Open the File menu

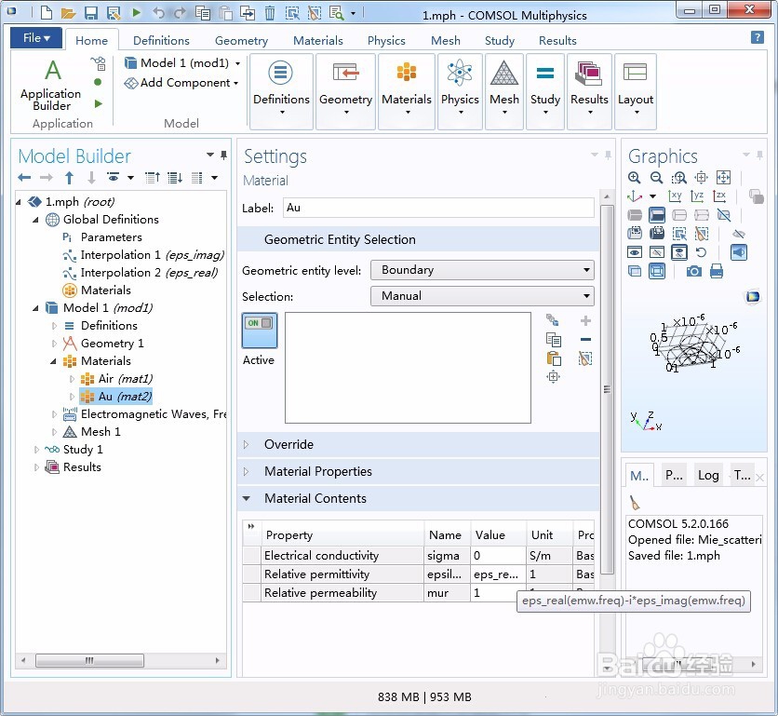coord(36,38)
